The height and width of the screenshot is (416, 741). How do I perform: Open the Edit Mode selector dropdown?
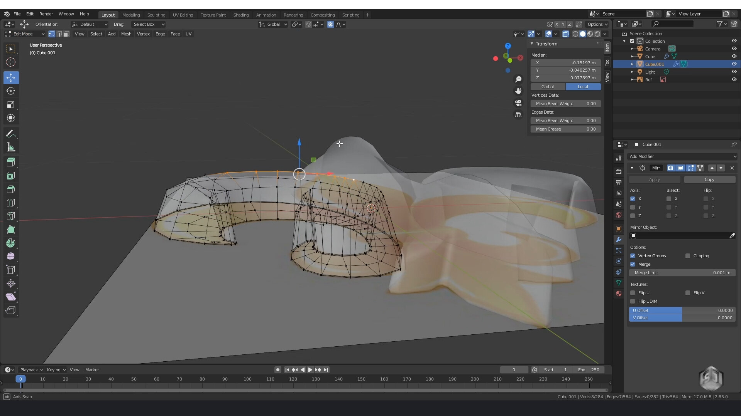point(25,34)
